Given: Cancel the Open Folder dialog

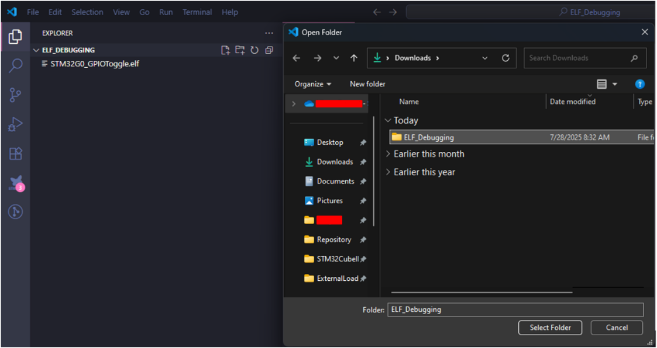Looking at the screenshot, I should pyautogui.click(x=616, y=328).
